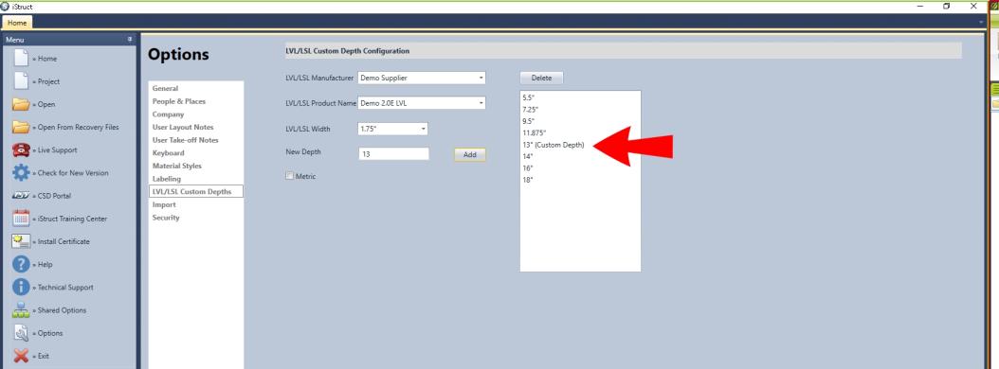Open the Help question mark icon
This screenshot has width=999, height=369.
21,264
